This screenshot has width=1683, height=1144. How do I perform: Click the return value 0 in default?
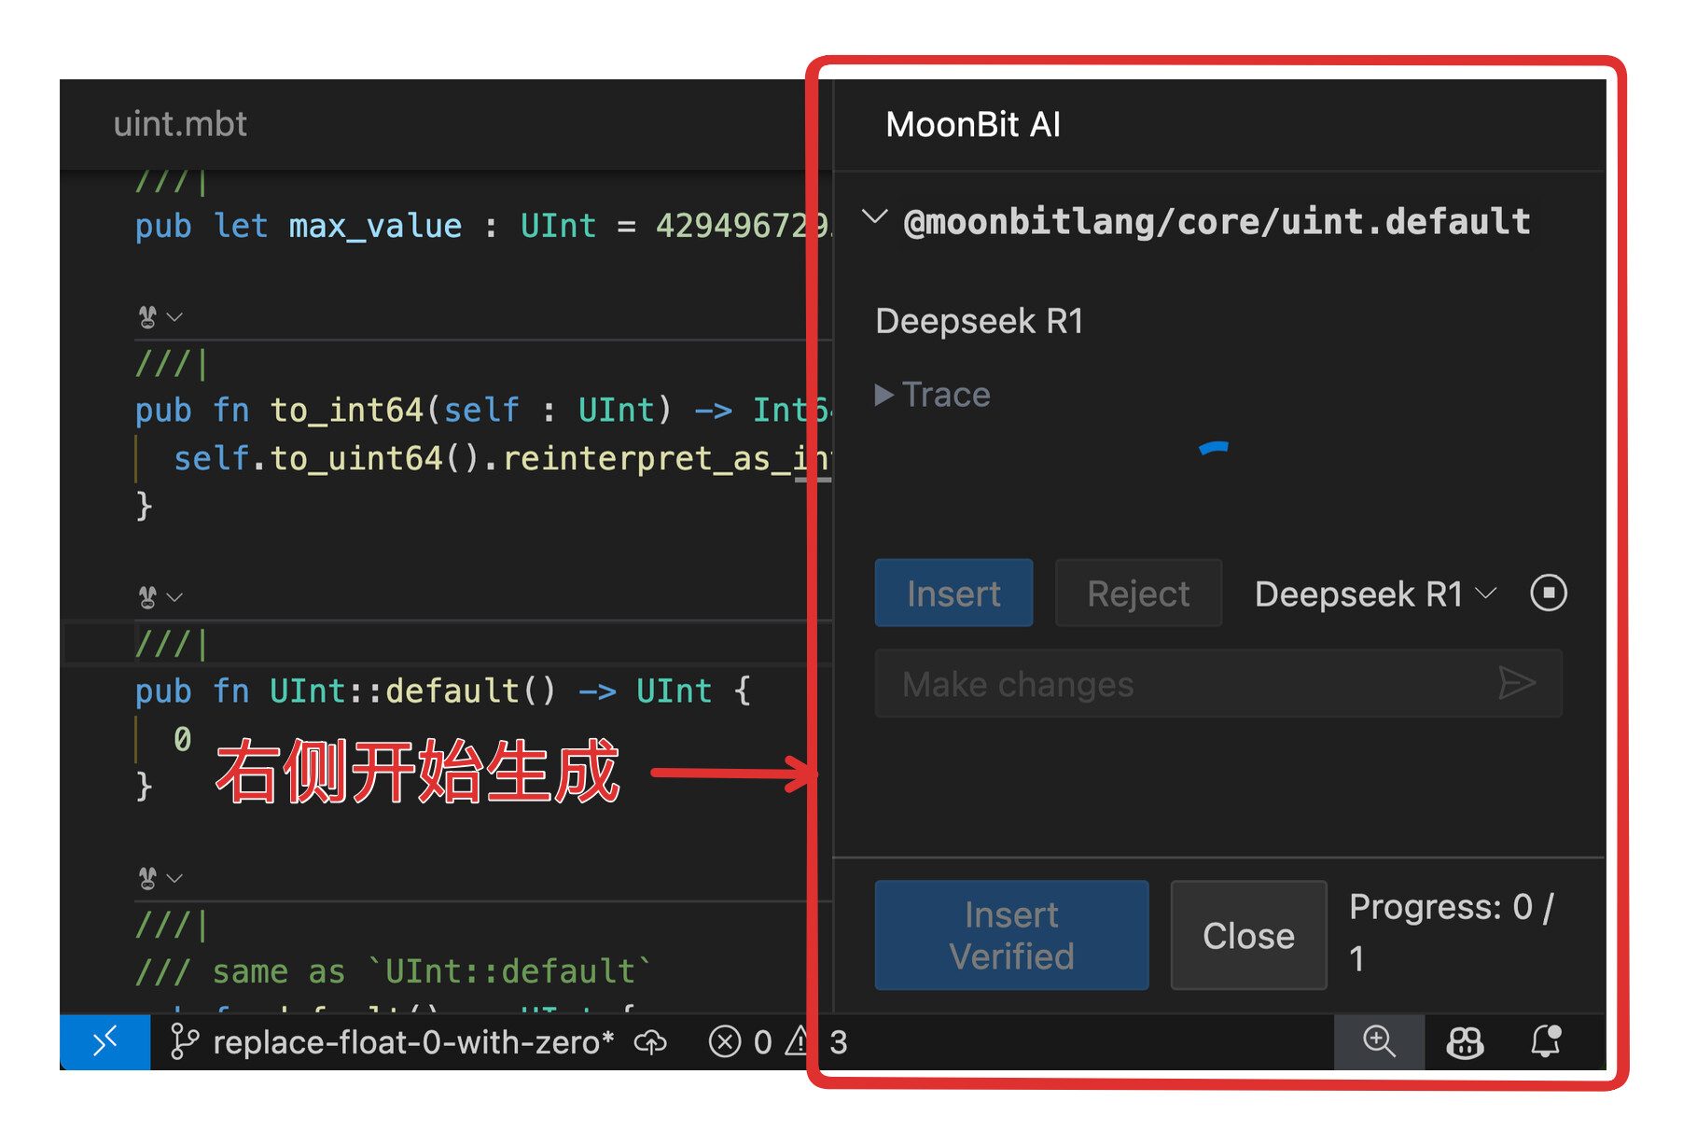(182, 738)
